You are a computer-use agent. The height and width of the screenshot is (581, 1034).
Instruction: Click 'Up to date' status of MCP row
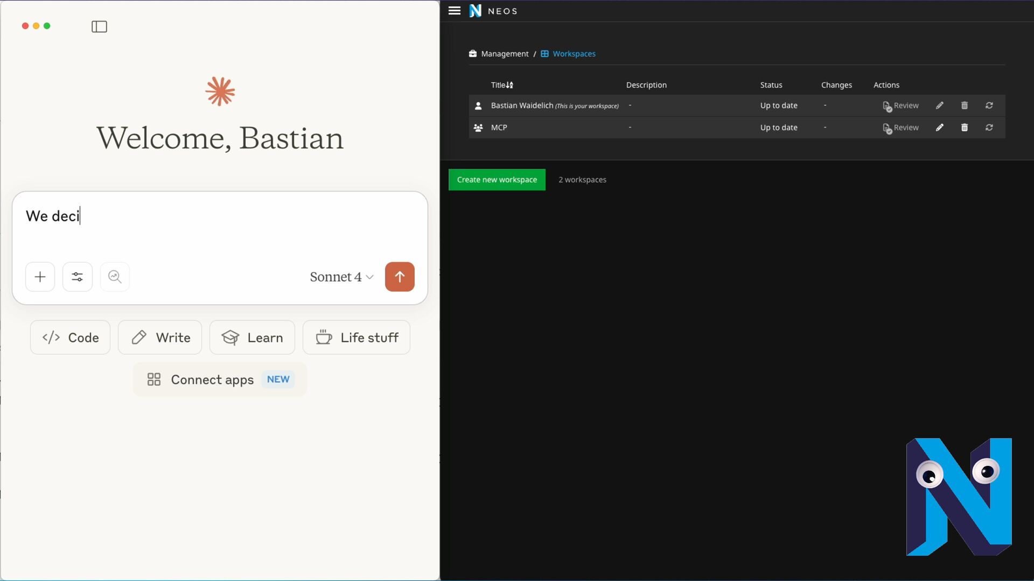tap(779, 127)
